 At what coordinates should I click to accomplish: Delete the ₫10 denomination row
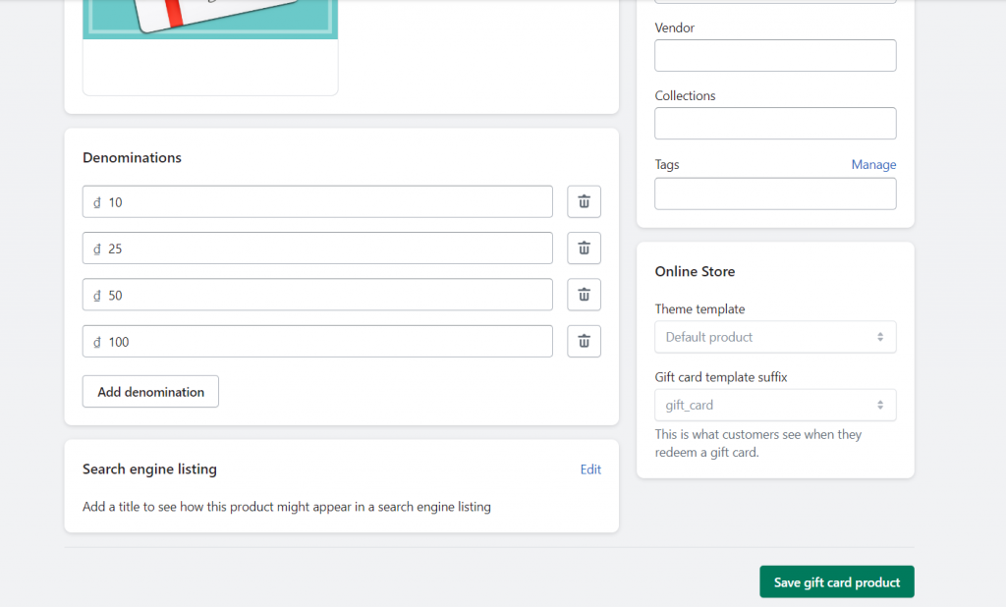pyautogui.click(x=584, y=201)
